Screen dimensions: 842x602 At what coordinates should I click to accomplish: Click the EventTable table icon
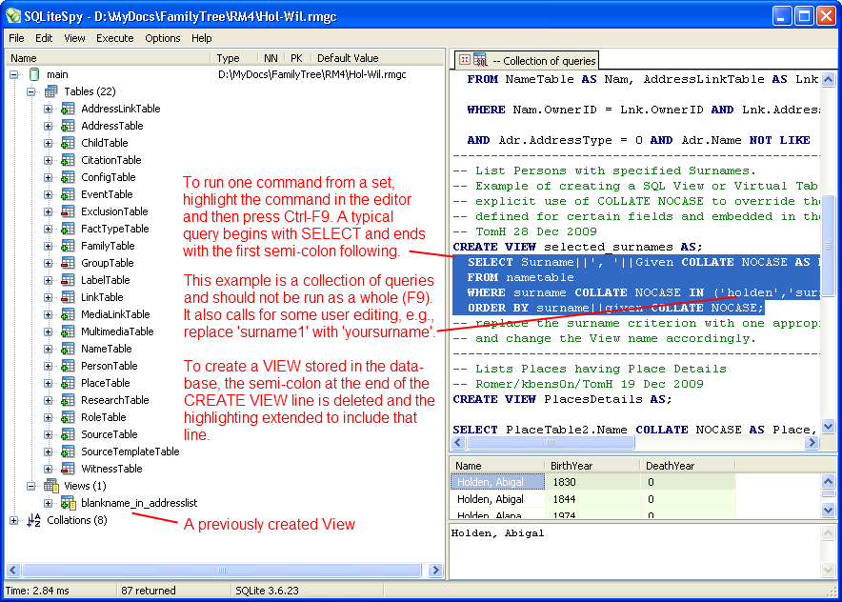[68, 194]
